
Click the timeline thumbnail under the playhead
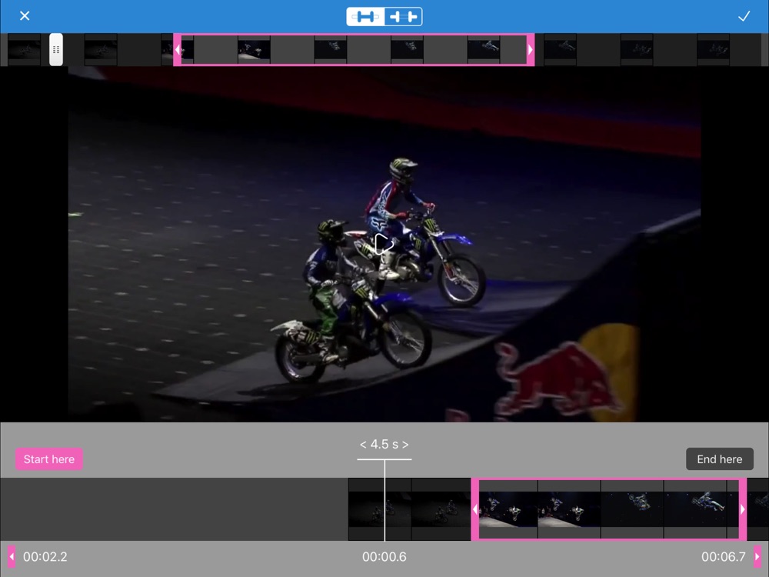[380, 509]
